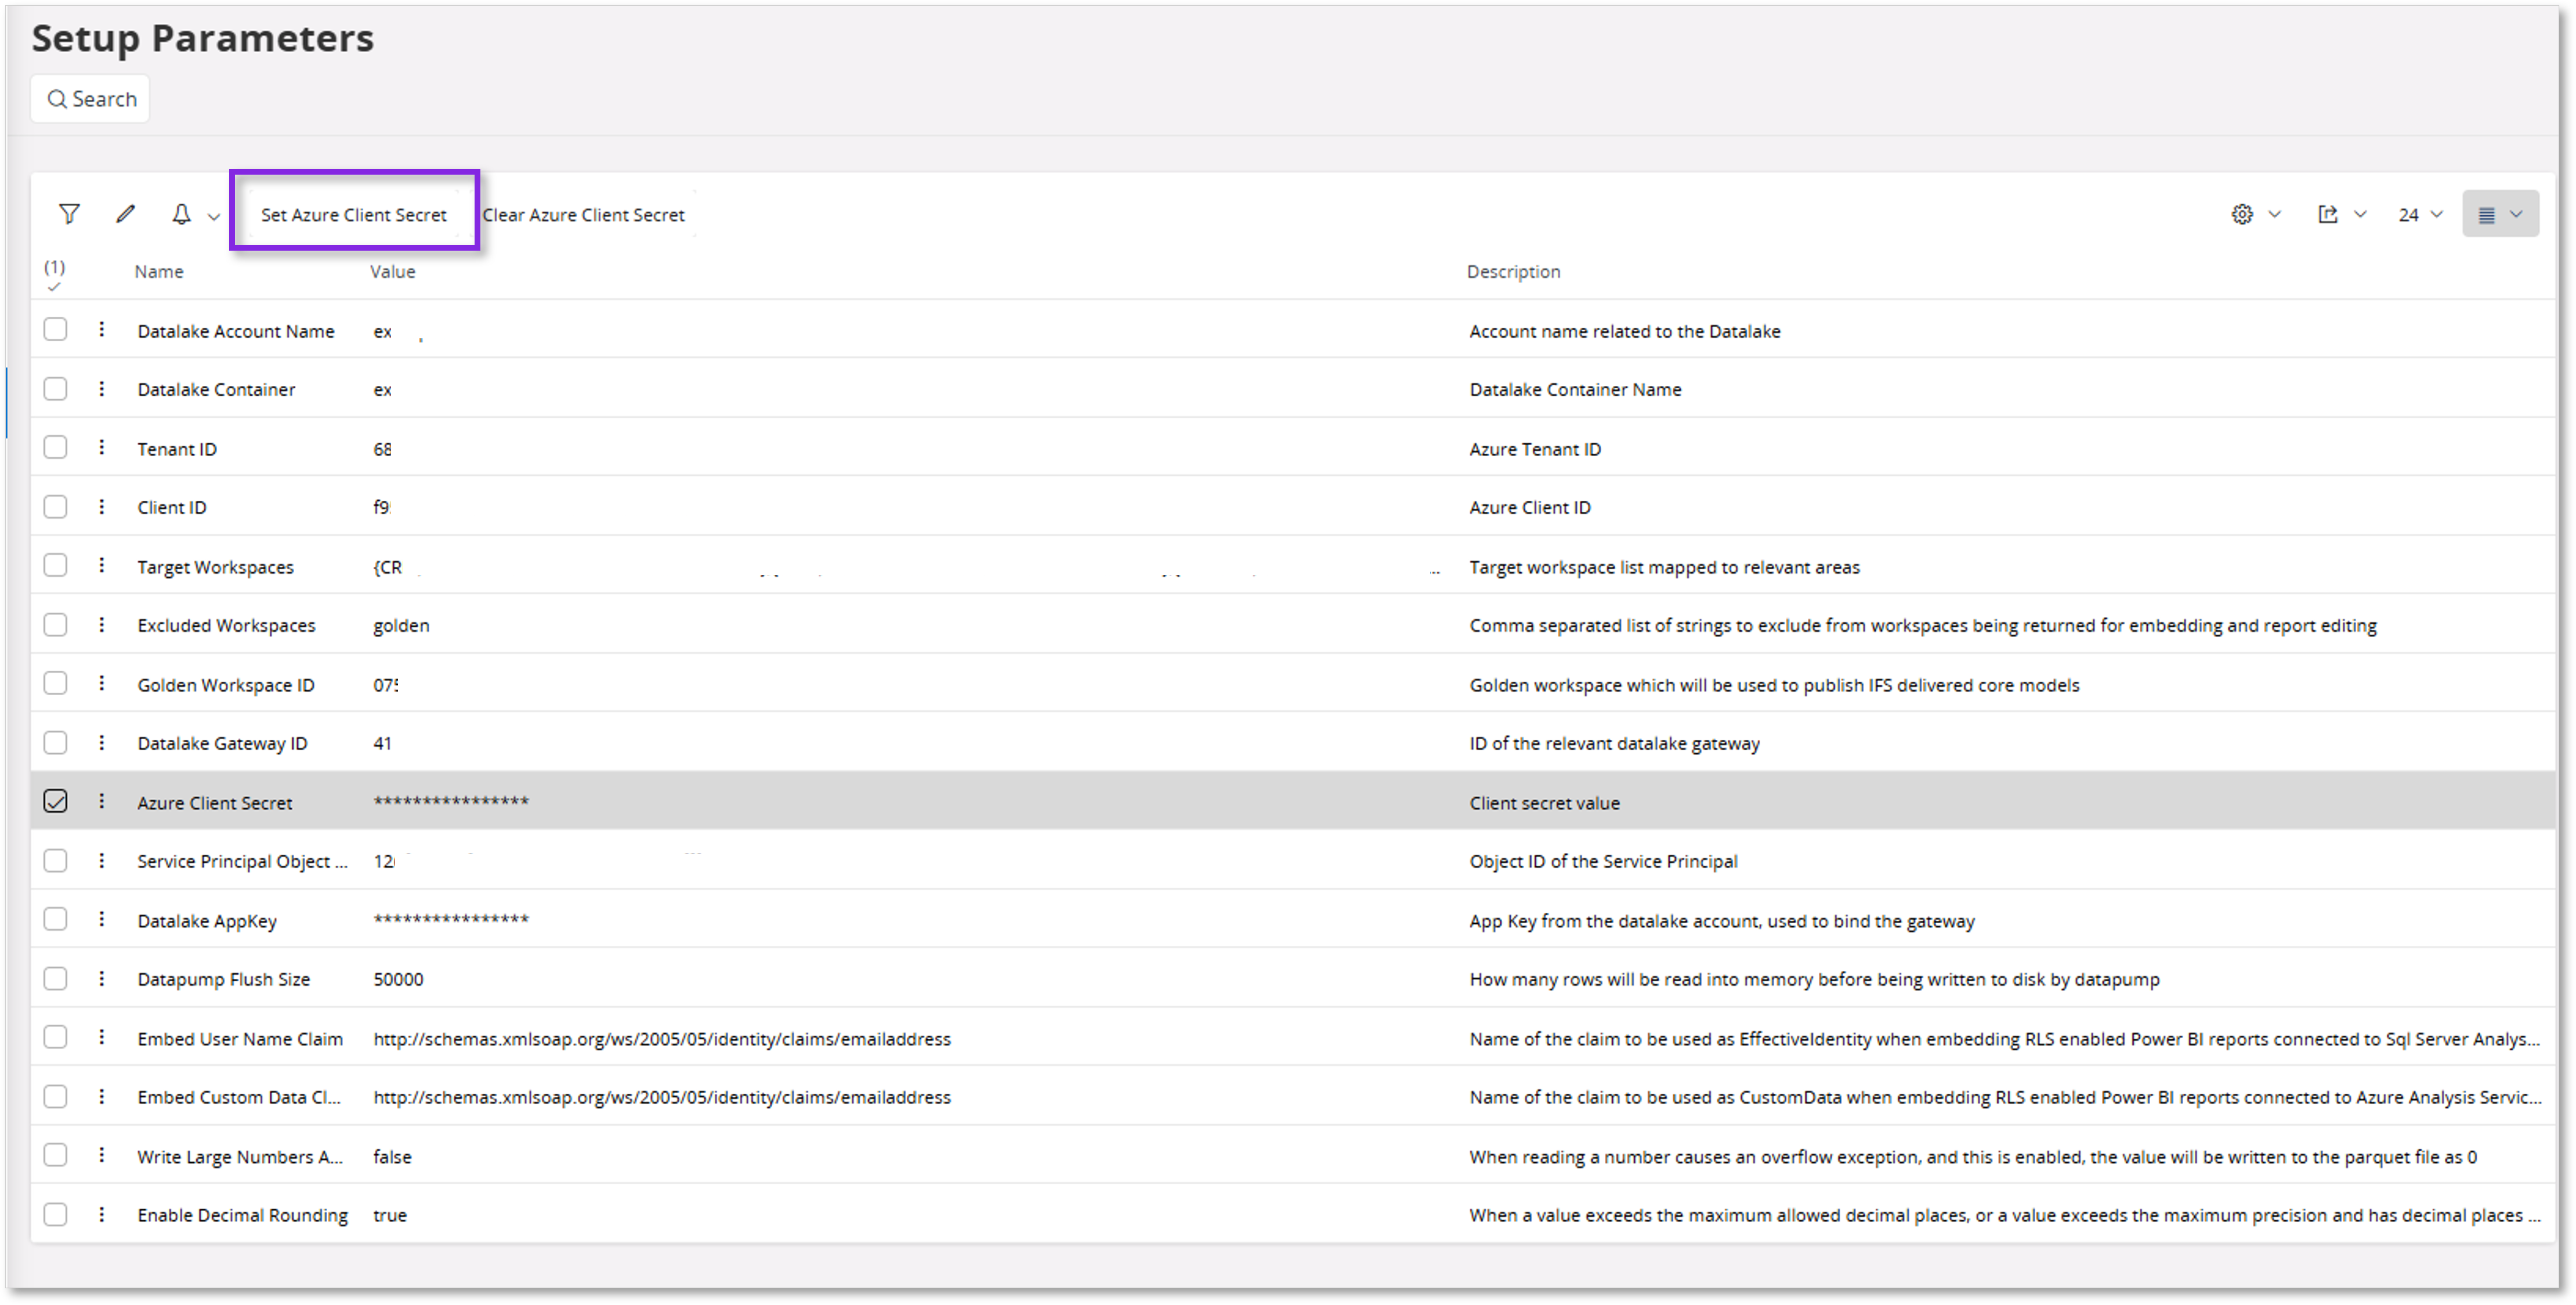Expand the gear settings dropdown chevron
2576x1305 pixels.
tap(2274, 214)
